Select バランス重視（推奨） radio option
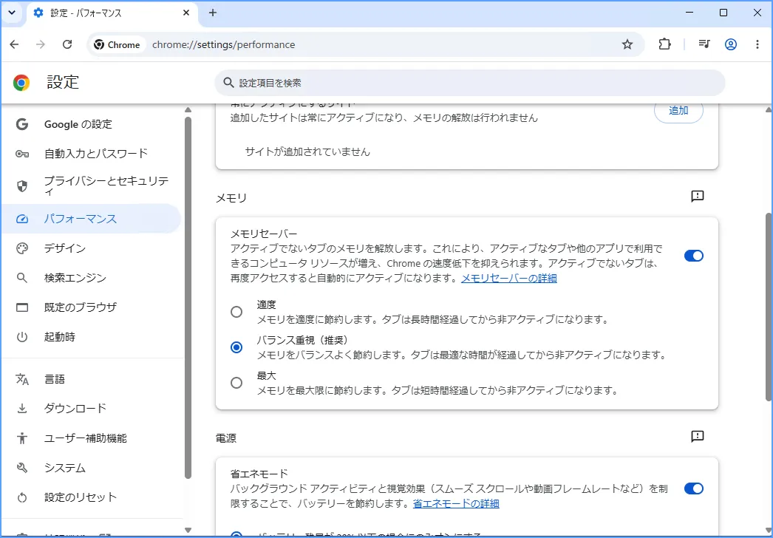The image size is (773, 538). pos(236,347)
